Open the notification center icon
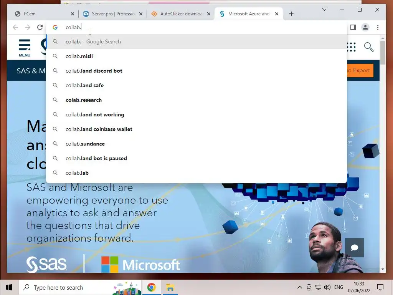 [380, 287]
